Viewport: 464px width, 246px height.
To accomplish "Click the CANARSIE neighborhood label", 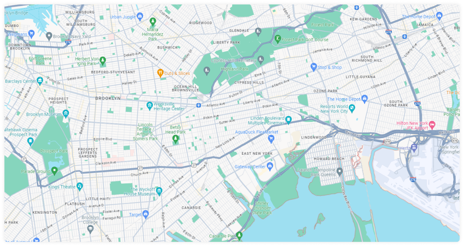I will click(x=192, y=208).
